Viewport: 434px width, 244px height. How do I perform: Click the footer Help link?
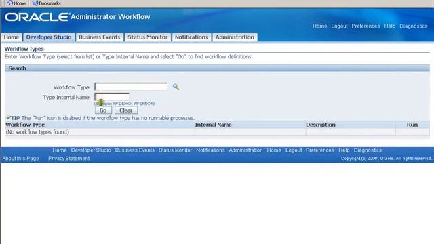pos(344,150)
